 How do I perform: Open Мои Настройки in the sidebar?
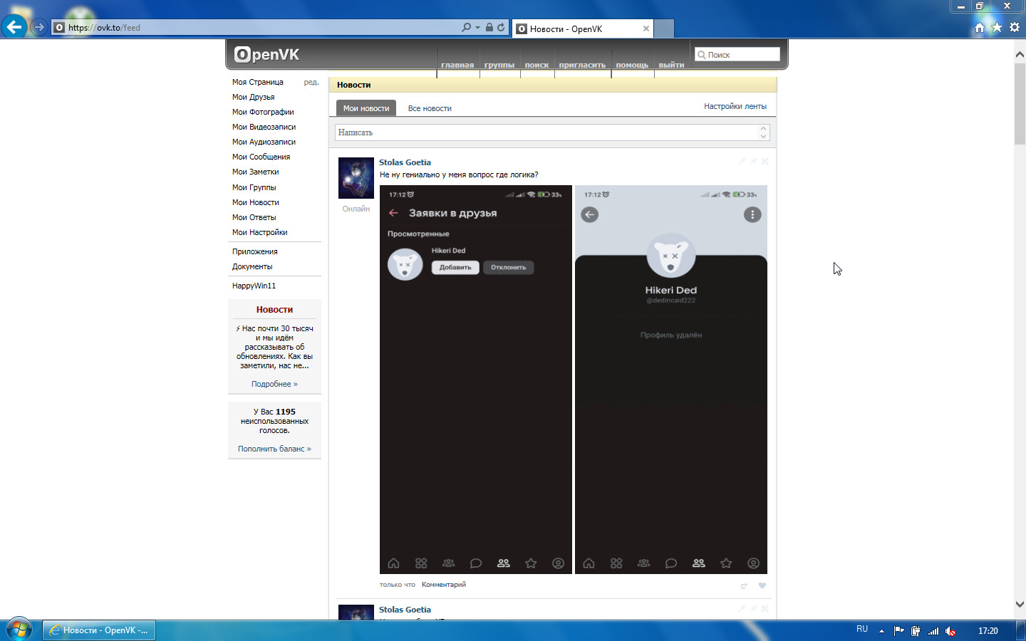point(259,232)
